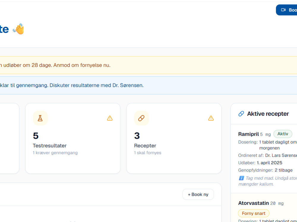Viewport: 297px width, 222px height.
Task: Click the flask icon on Testresultater card
Action: tap(40, 118)
